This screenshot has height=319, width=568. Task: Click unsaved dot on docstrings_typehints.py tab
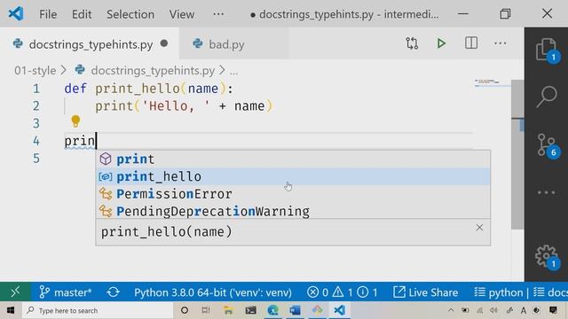point(164,43)
